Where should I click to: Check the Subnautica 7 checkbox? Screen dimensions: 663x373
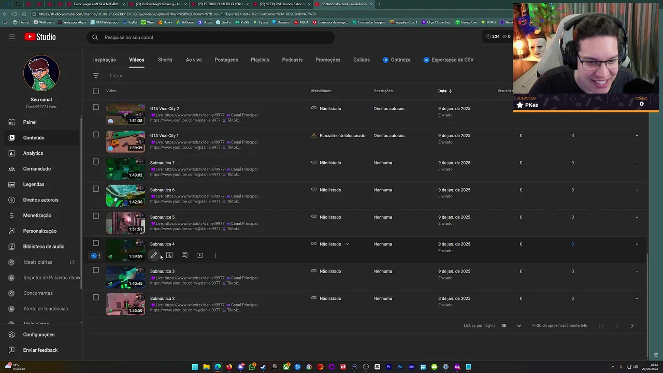pos(96,162)
